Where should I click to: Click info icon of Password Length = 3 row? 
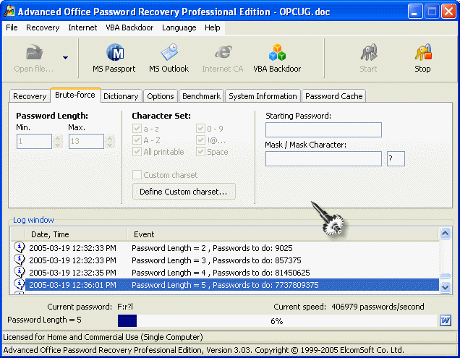pos(20,260)
